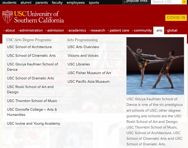
Task: Expand the global menu
Action: coord(171,30)
